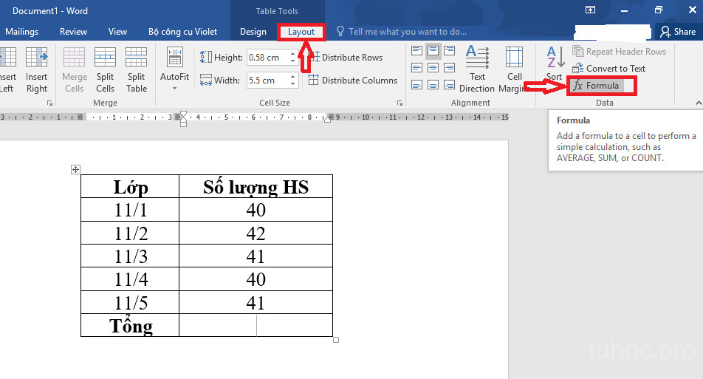Decrease column width with down stepper

(292, 84)
